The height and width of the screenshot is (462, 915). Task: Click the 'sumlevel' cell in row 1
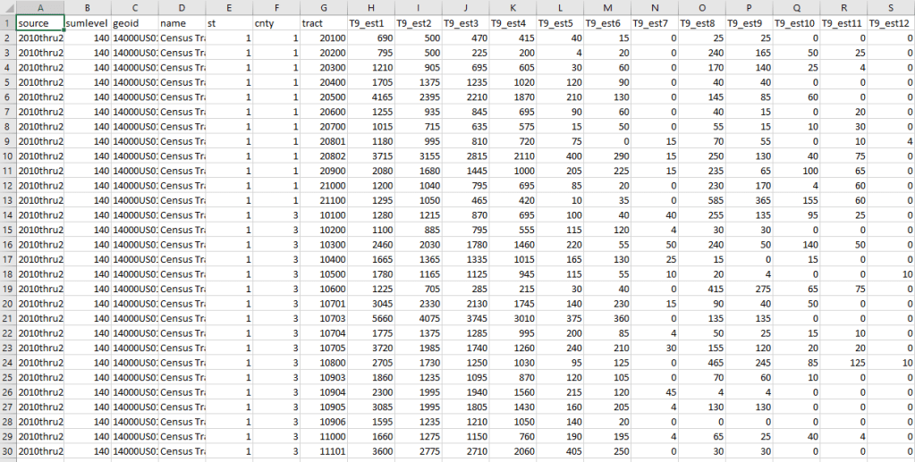[x=88, y=22]
